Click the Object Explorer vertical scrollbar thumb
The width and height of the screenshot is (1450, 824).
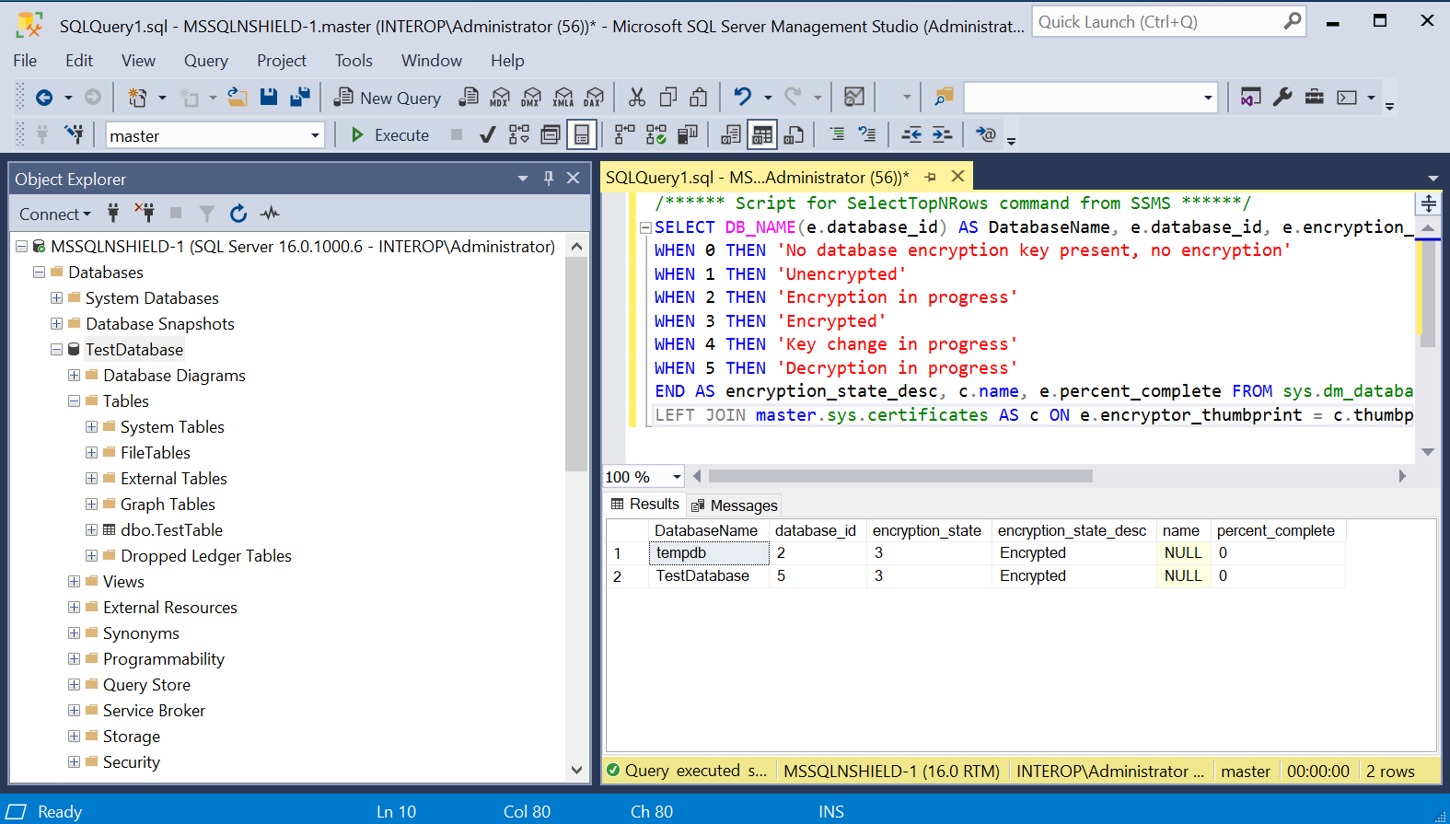[576, 364]
